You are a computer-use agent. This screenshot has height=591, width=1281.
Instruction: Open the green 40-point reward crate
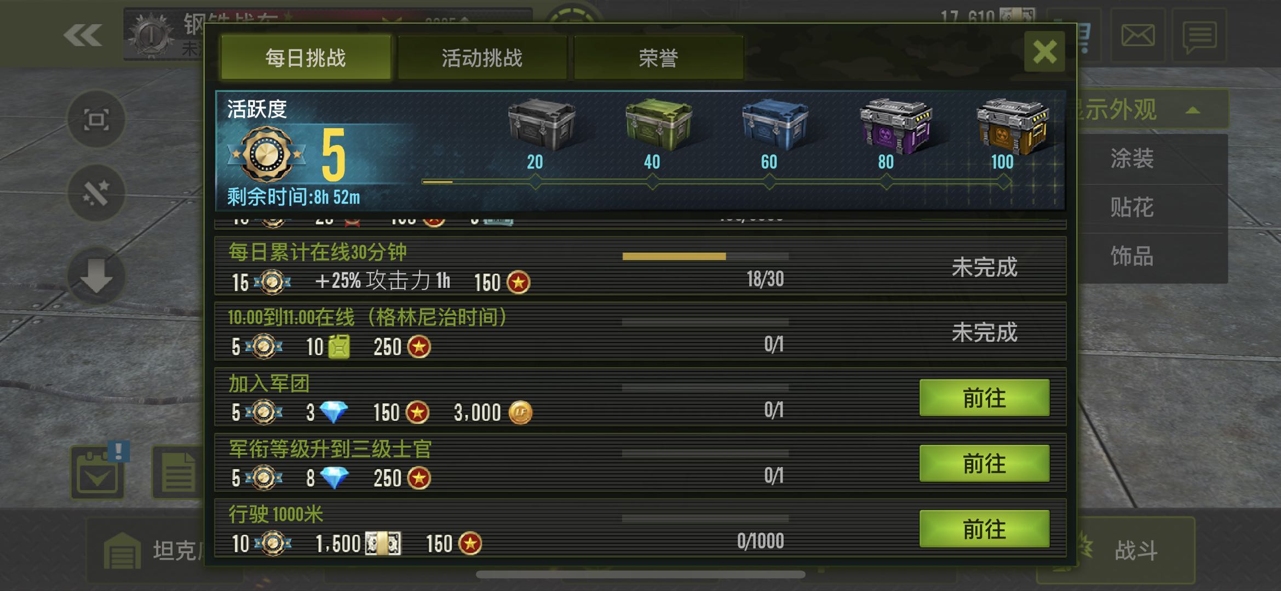tap(659, 125)
